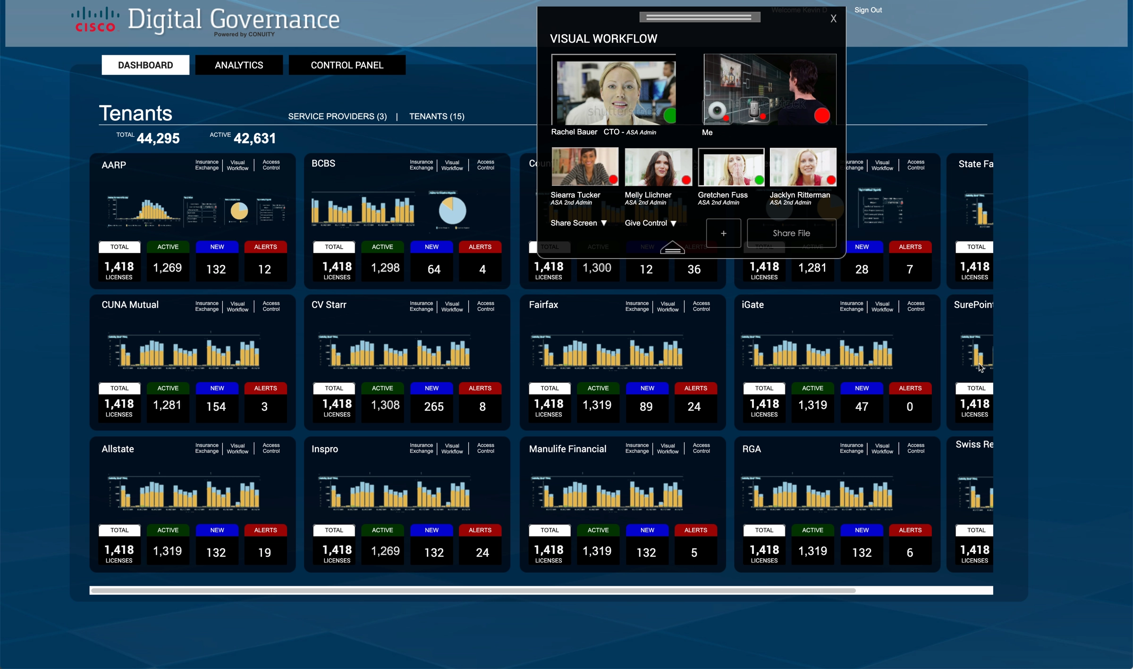Click the Inspro tenant name
This screenshot has width=1133, height=669.
click(324, 449)
